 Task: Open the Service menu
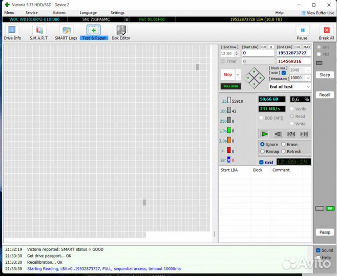[x=31, y=13]
